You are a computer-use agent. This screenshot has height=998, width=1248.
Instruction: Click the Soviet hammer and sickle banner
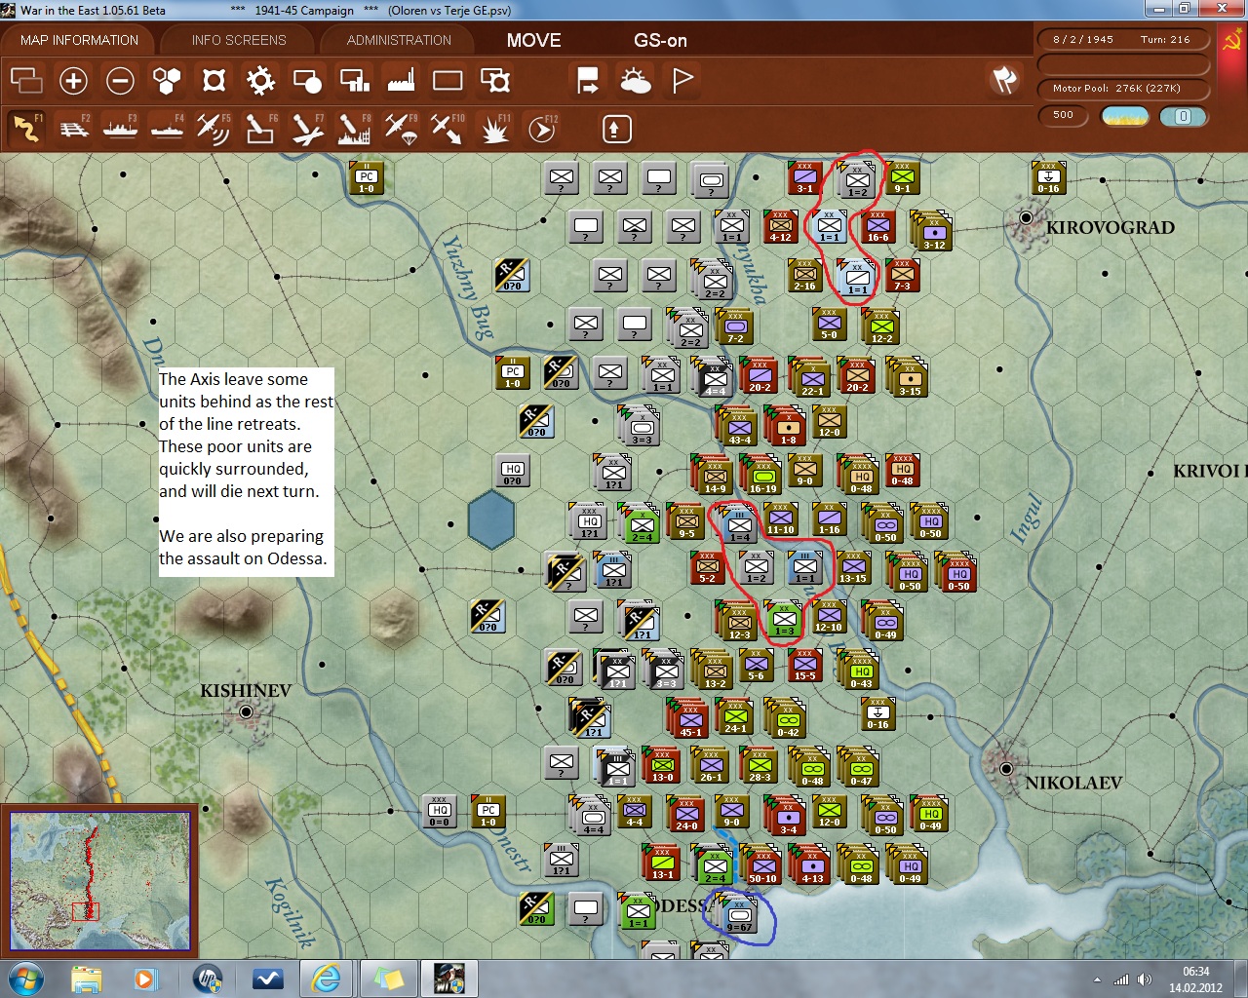coord(1231,62)
